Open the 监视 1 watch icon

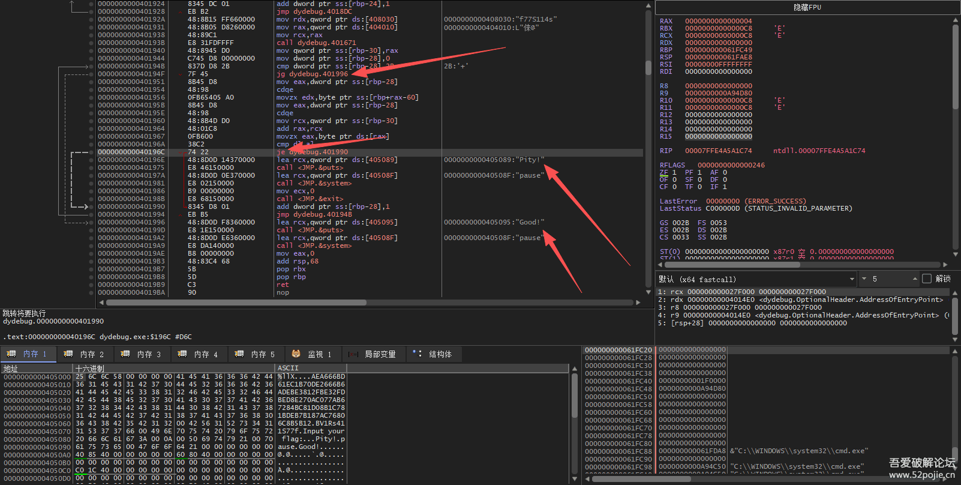[296, 354]
